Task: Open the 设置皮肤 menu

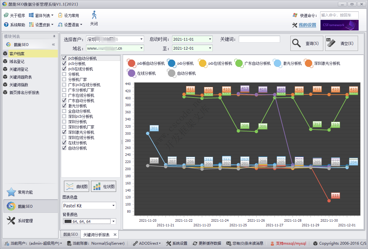Action: (41, 25)
